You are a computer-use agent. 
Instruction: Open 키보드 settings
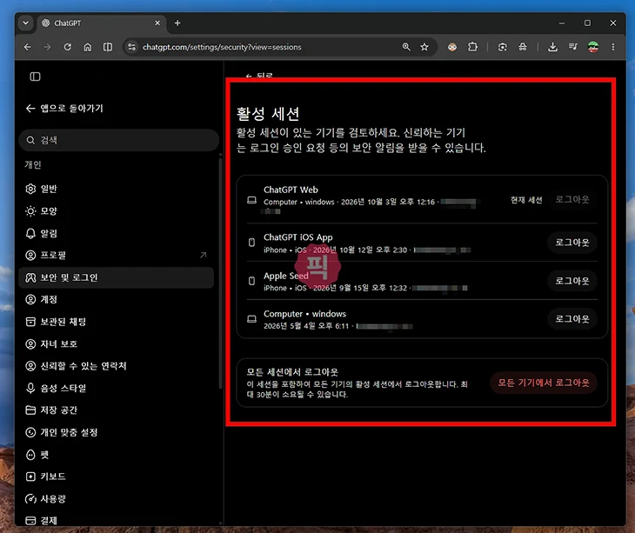[117, 476]
